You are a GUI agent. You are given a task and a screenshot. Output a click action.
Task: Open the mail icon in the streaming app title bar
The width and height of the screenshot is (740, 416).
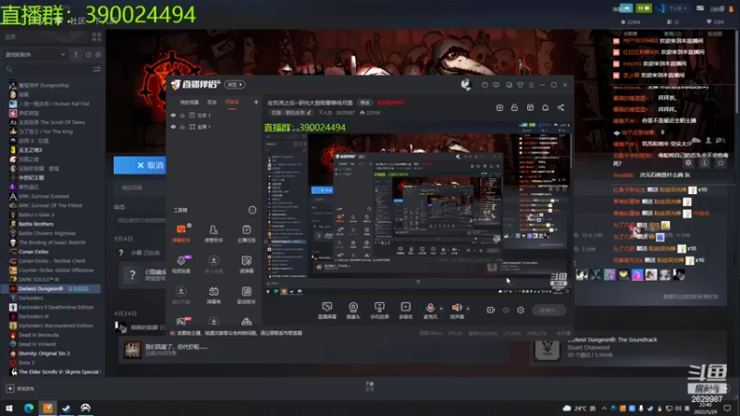[485, 85]
